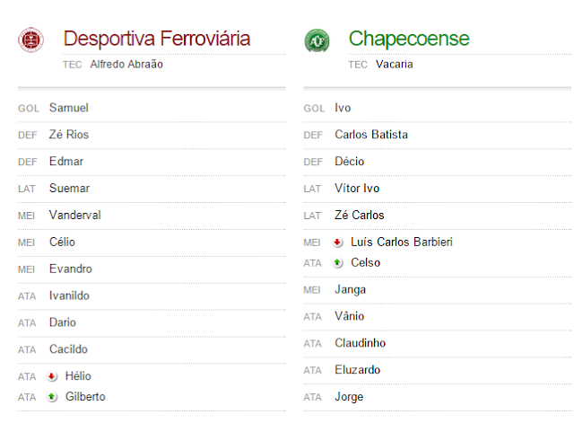Click the red substituted-out arrow beside Hélio
Image resolution: width=574 pixels, height=432 pixels.
(x=52, y=376)
